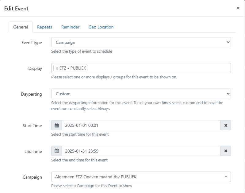
Task: Go to the Geo Location tab
Action: pyautogui.click(x=101, y=27)
